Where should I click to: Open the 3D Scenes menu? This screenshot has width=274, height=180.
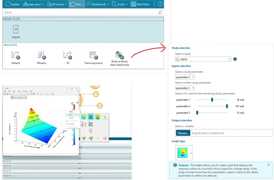click(56, 4)
